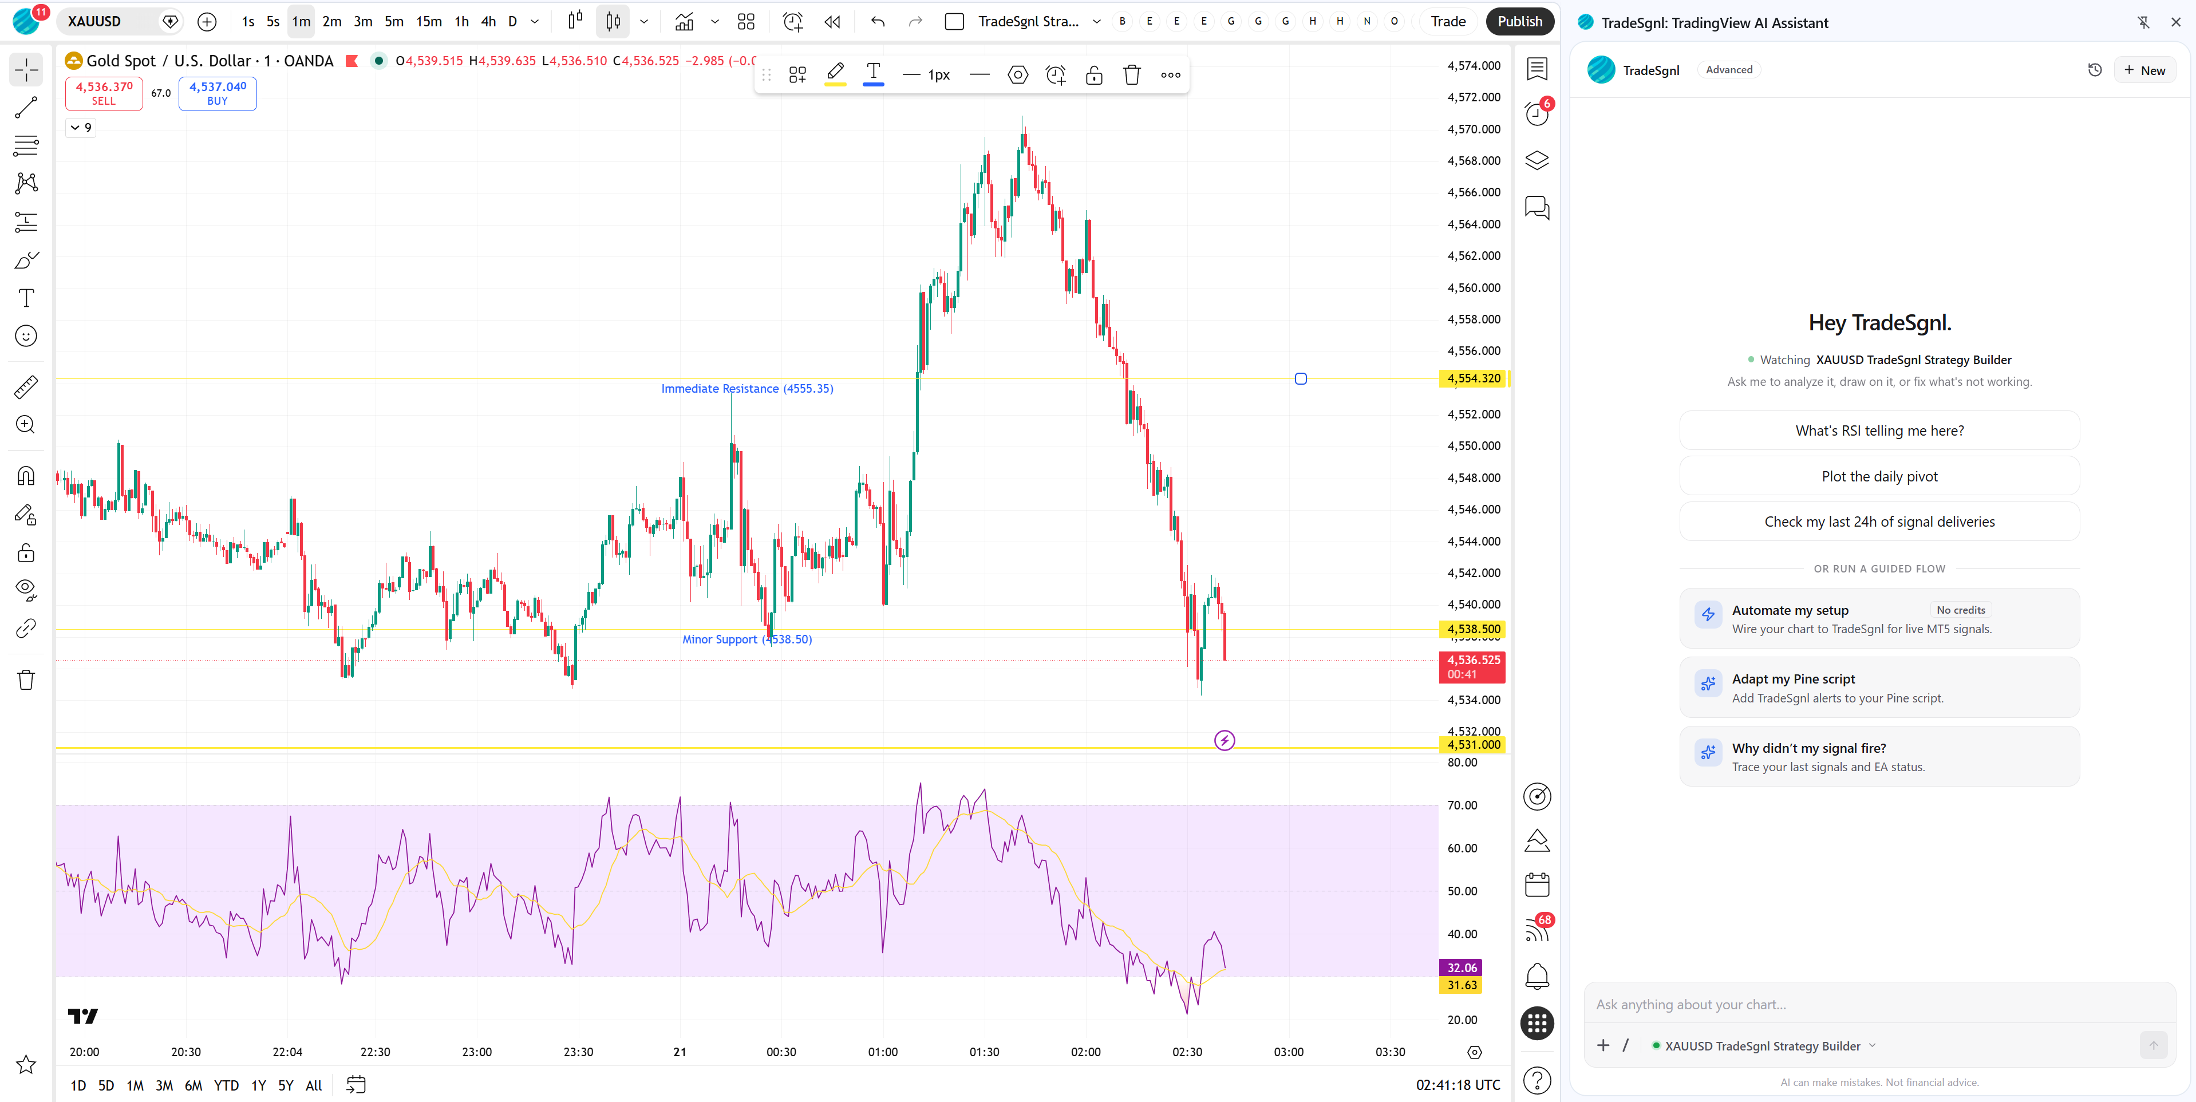Click the Publish button
This screenshot has height=1102, width=2196.
[x=1519, y=21]
